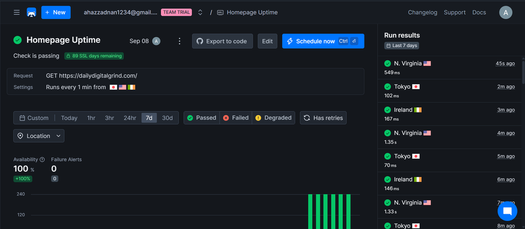Screen dimensions: 525x229
Task: Export the check to code
Action: pyautogui.click(x=223, y=41)
